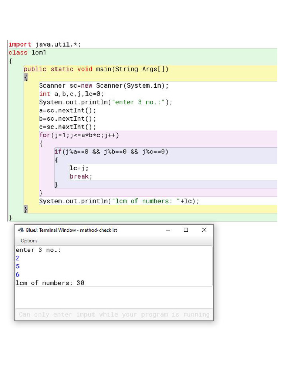Click the 'public static void main' line
Screen dimensions: 284x379
pyautogui.click(x=96, y=69)
